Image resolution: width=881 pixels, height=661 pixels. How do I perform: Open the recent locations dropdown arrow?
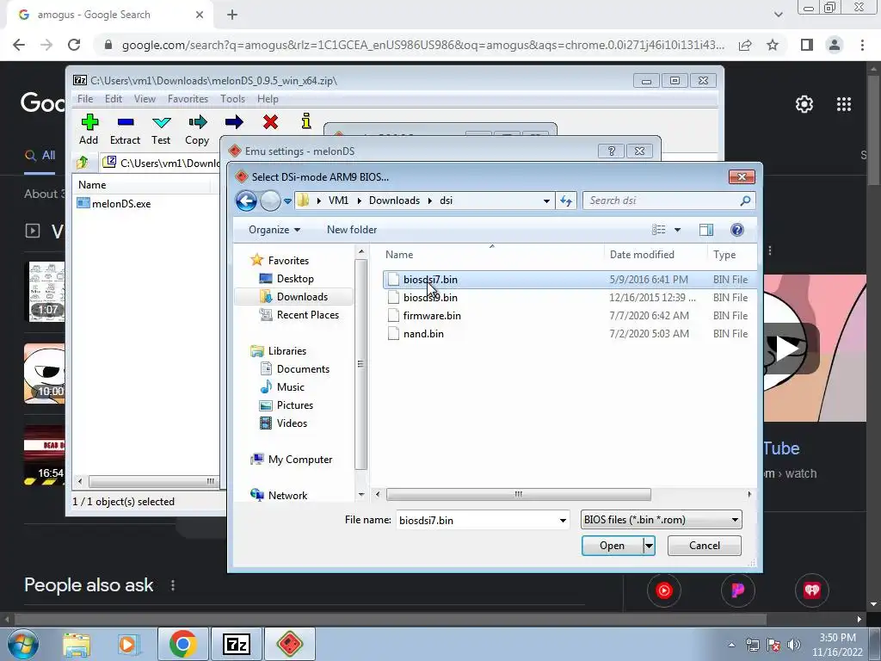[287, 201]
